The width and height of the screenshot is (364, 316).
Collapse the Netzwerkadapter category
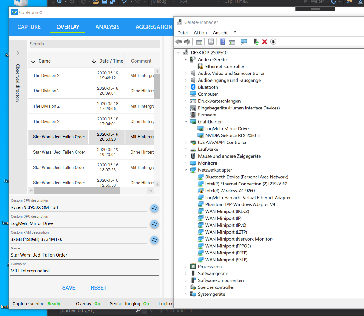(186, 170)
